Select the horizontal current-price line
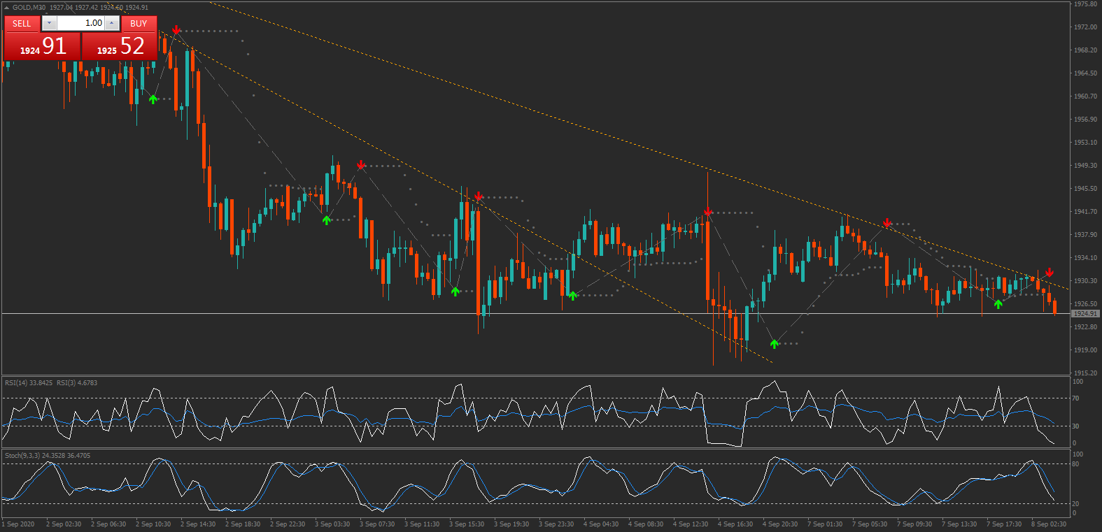1102x532 pixels. [x=560, y=314]
